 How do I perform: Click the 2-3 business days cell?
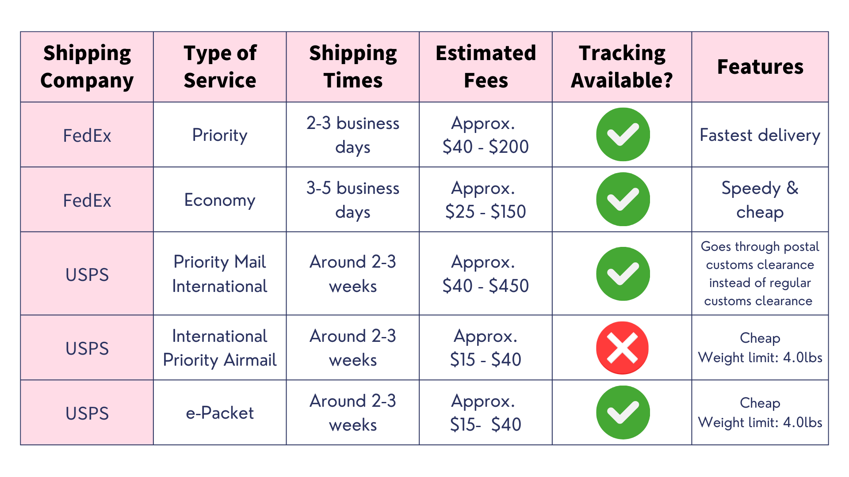point(353,135)
